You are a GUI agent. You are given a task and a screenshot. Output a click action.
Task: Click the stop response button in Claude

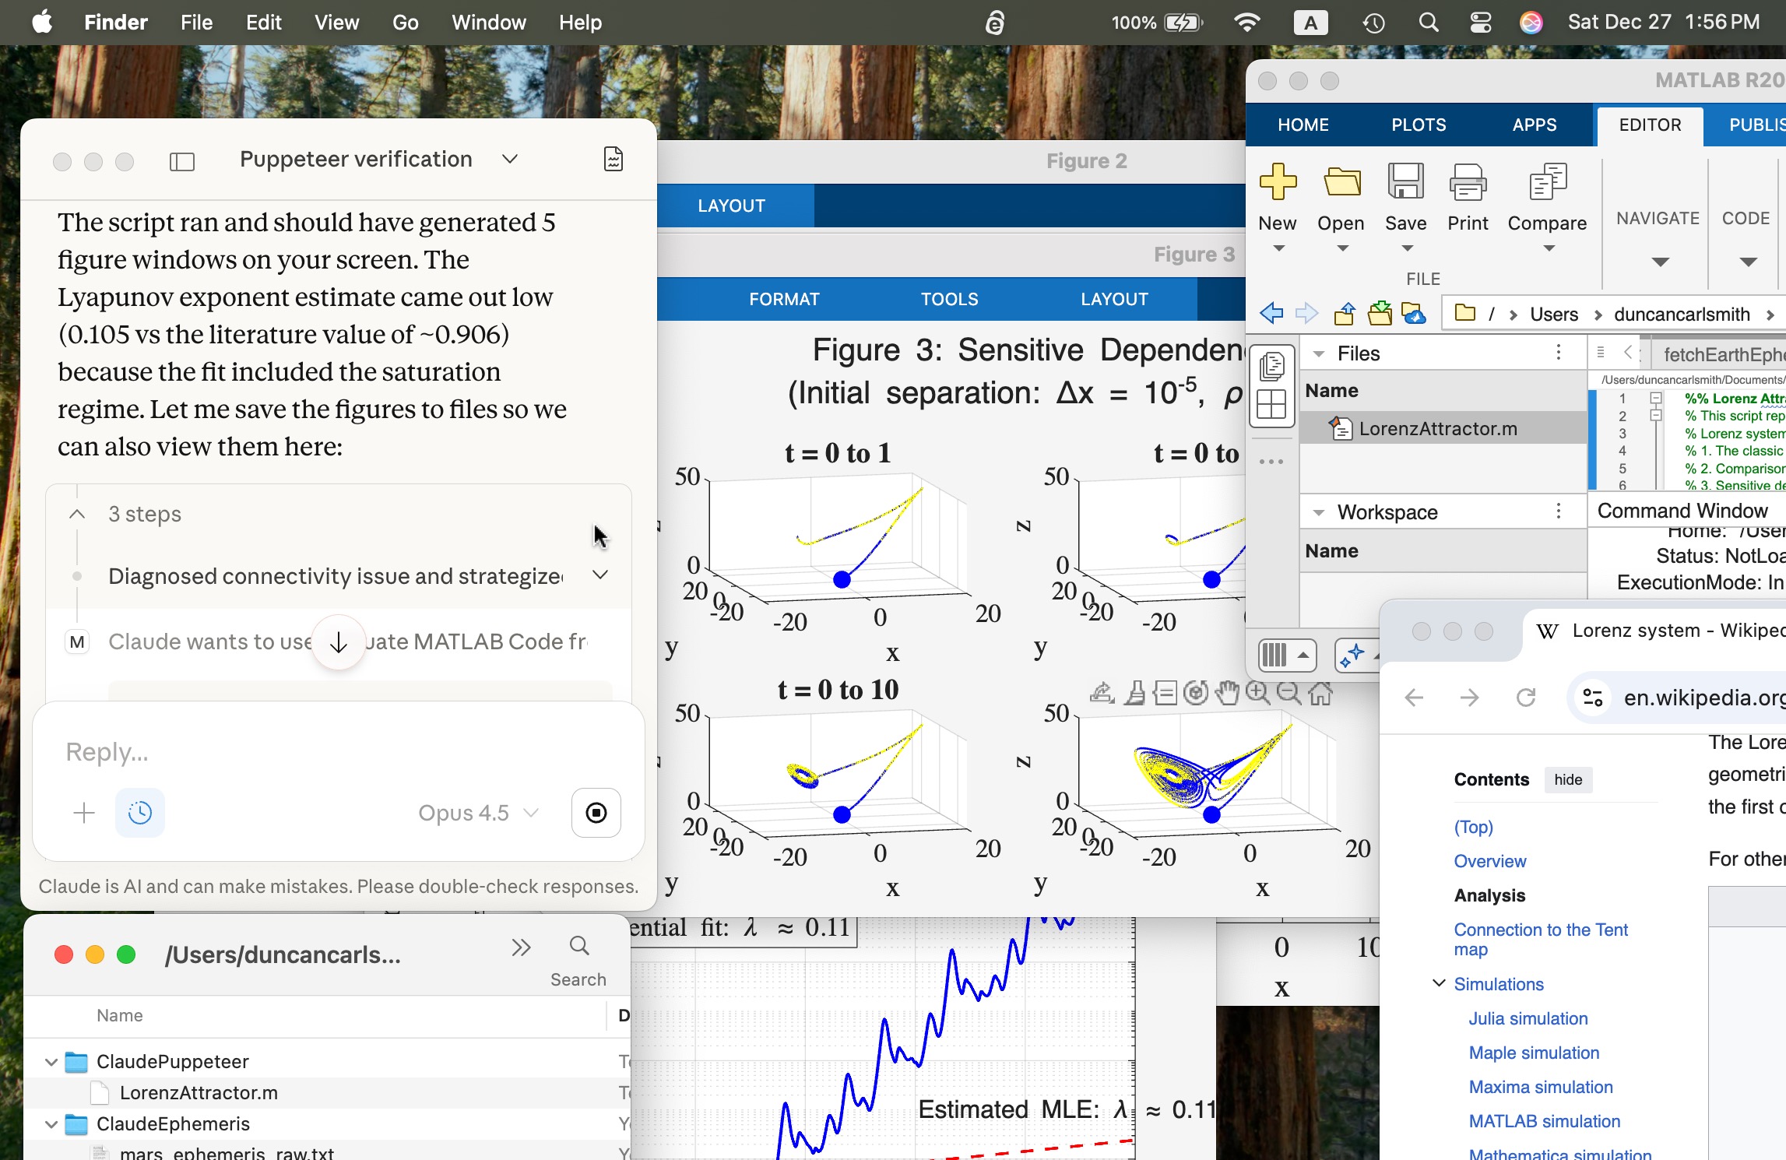(x=596, y=813)
